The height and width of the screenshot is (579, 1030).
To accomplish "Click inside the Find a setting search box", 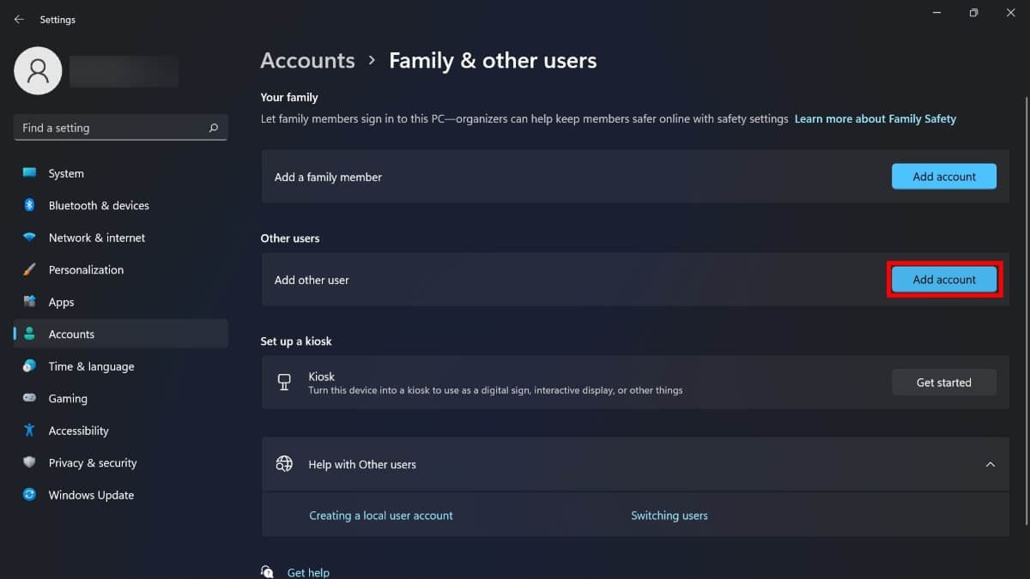I will click(x=120, y=127).
